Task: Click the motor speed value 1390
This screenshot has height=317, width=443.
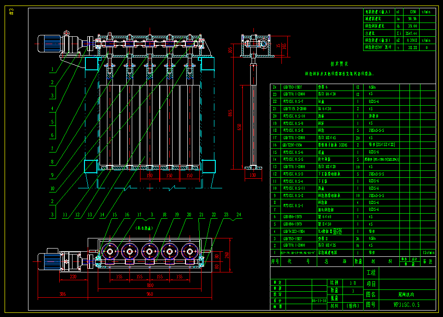Action: [413, 12]
